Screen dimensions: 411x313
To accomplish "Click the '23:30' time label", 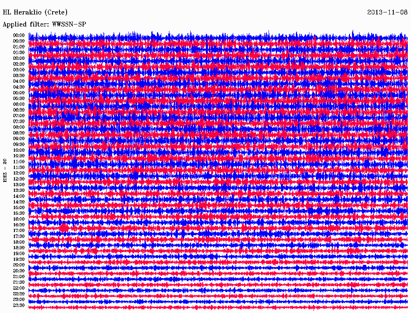I will [19, 305].
